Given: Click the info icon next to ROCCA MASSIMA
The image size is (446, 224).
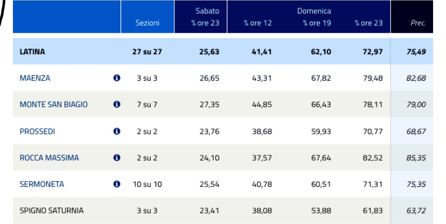Looking at the screenshot, I should (x=116, y=157).
